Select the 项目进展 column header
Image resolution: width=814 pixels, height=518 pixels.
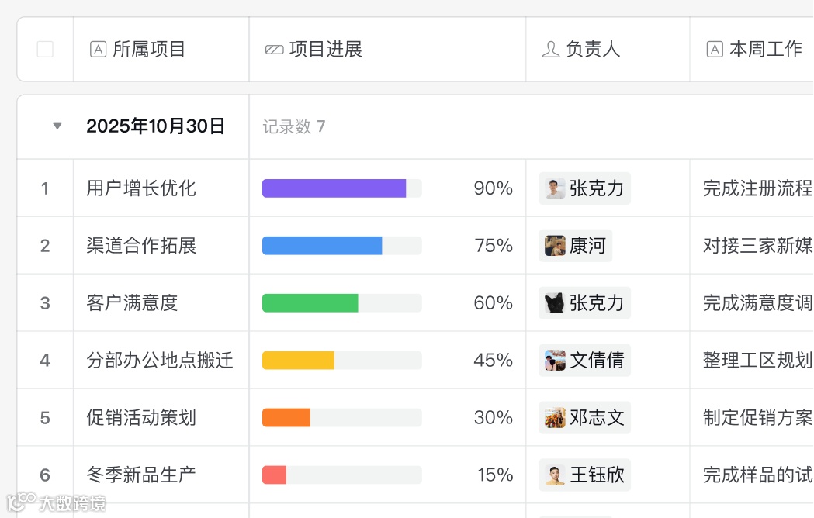pyautogui.click(x=387, y=50)
